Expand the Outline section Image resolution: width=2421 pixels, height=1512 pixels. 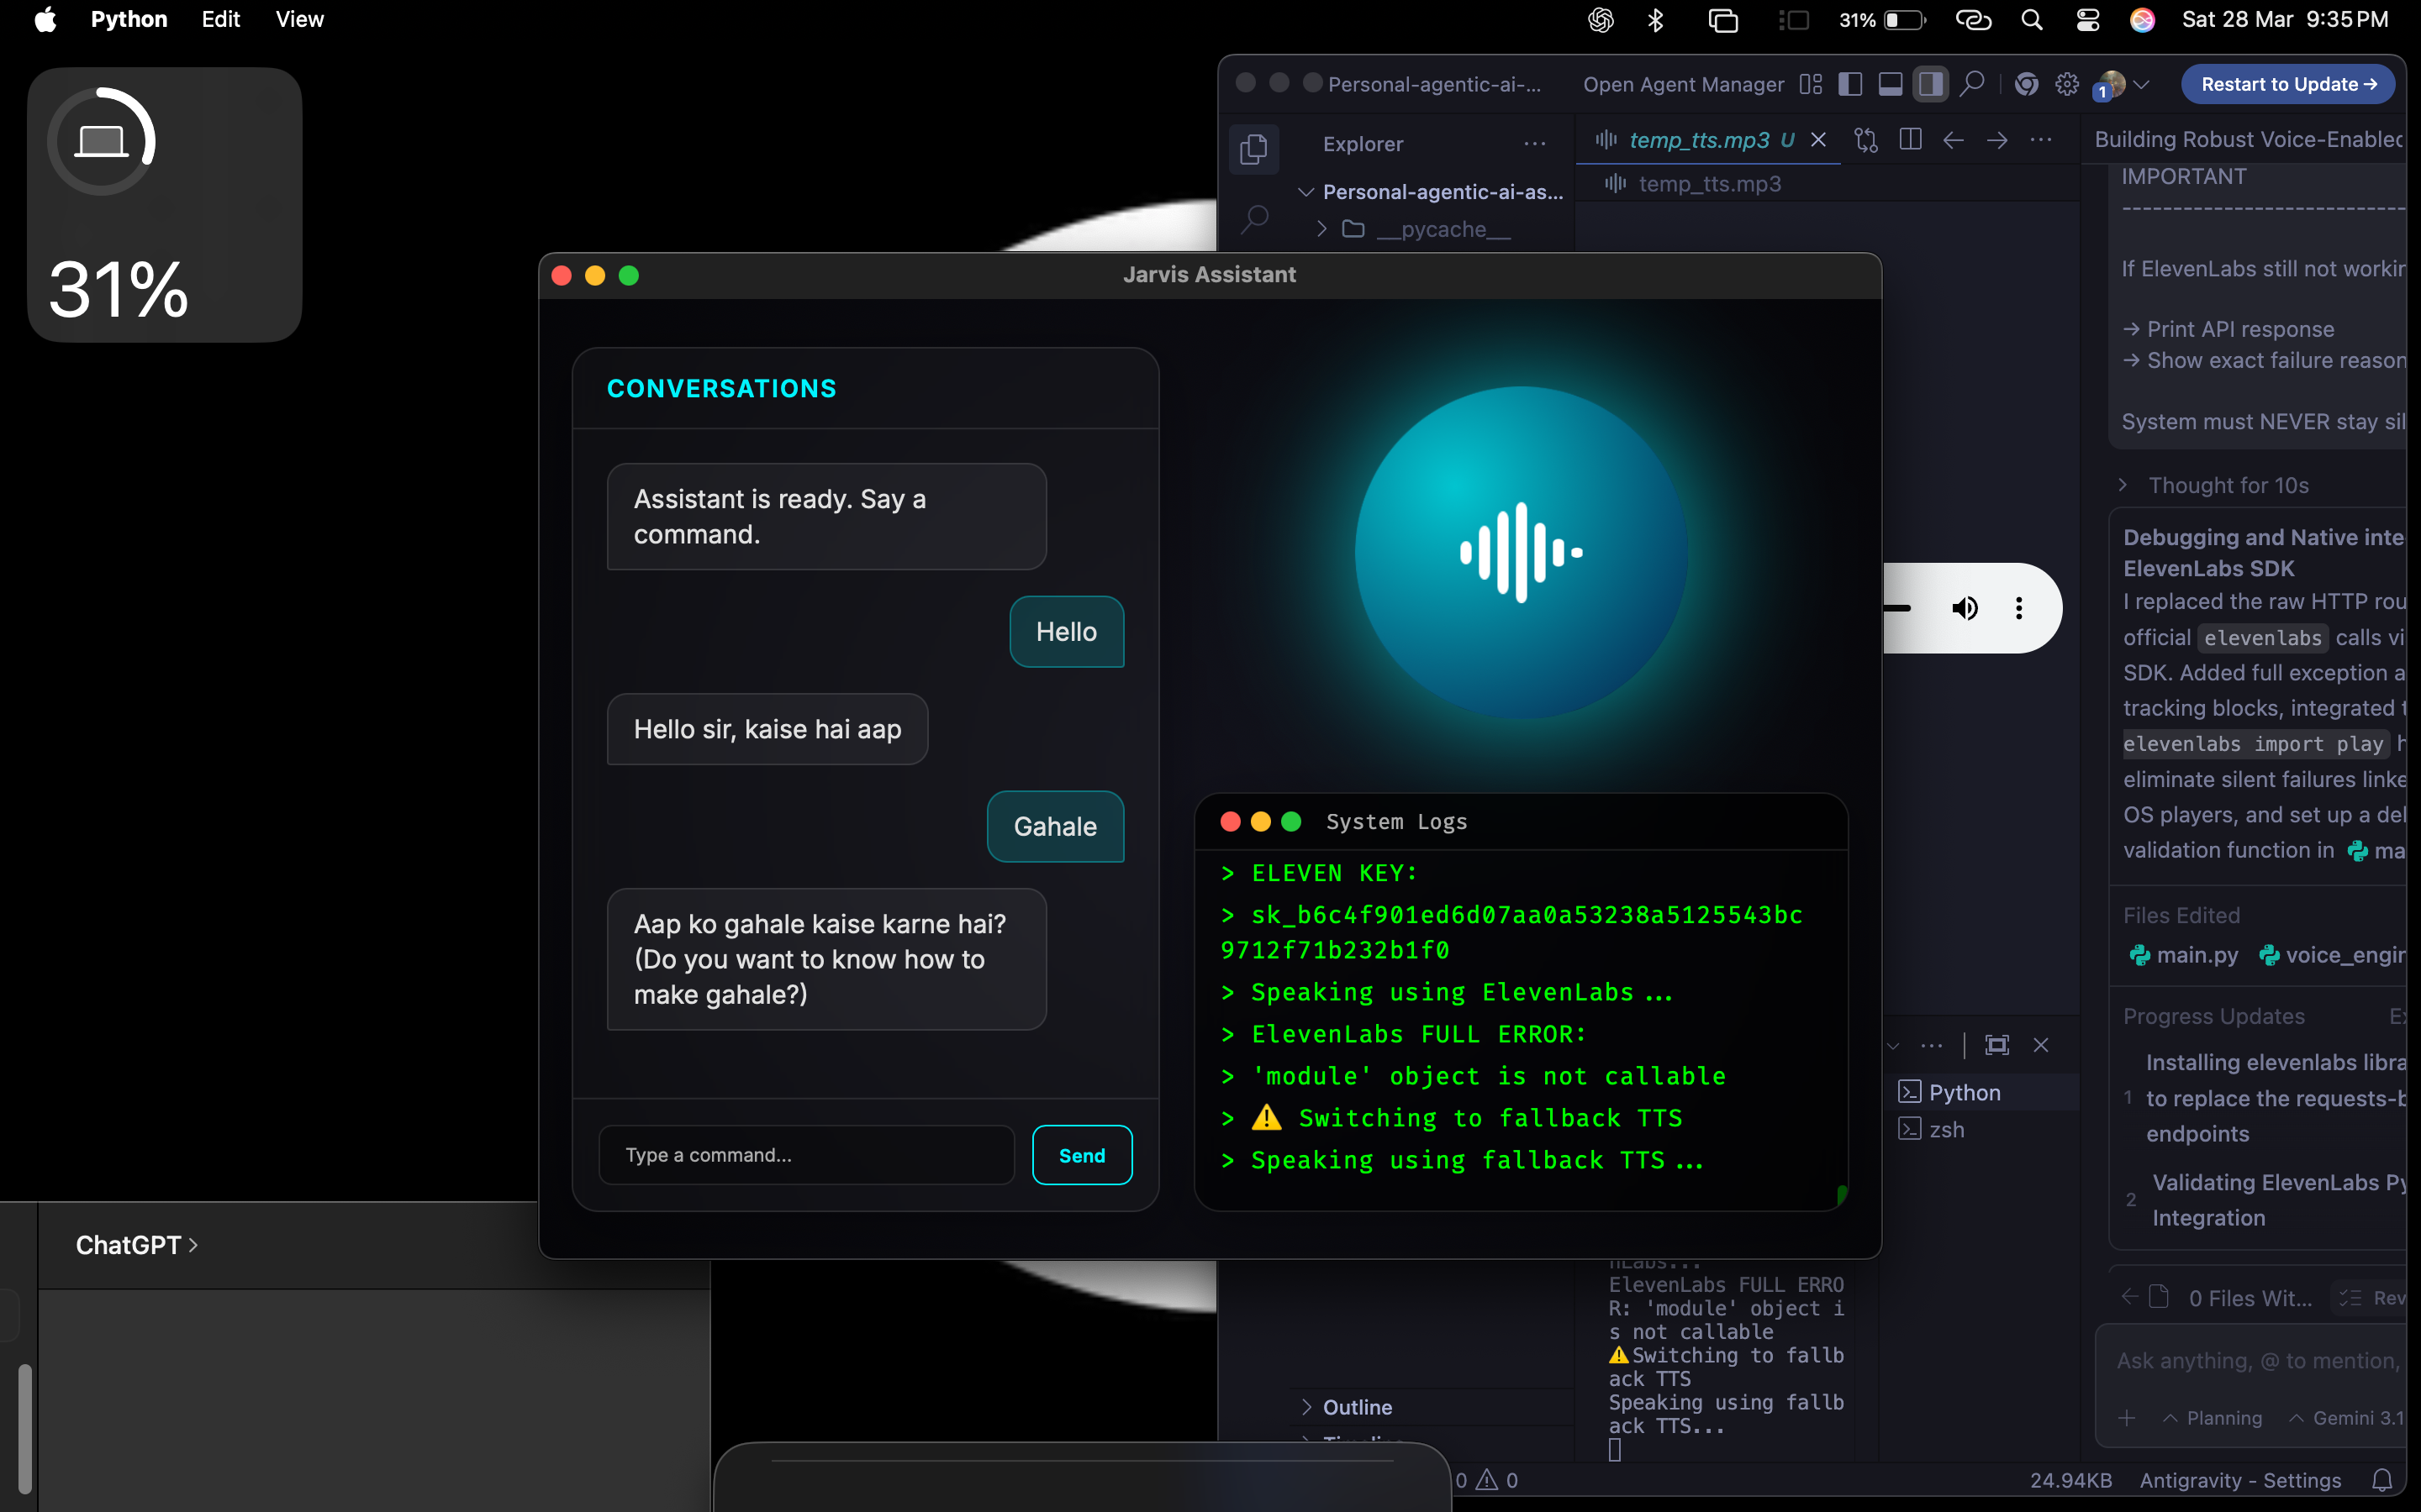click(x=1357, y=1407)
